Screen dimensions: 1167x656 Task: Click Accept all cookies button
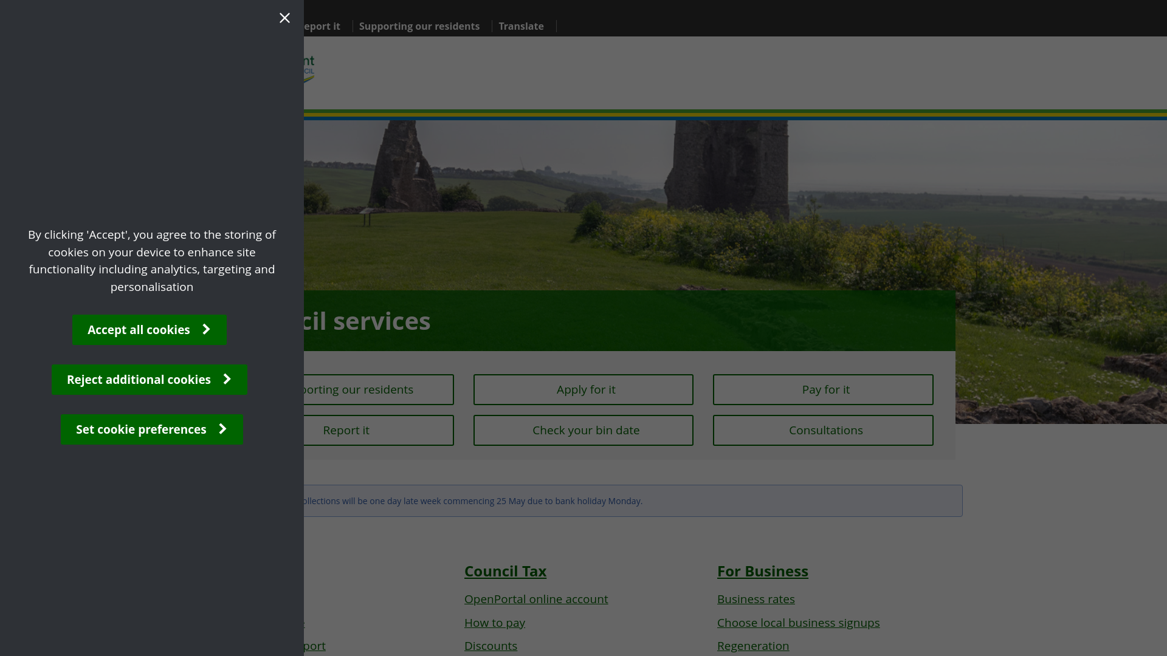coord(150,330)
